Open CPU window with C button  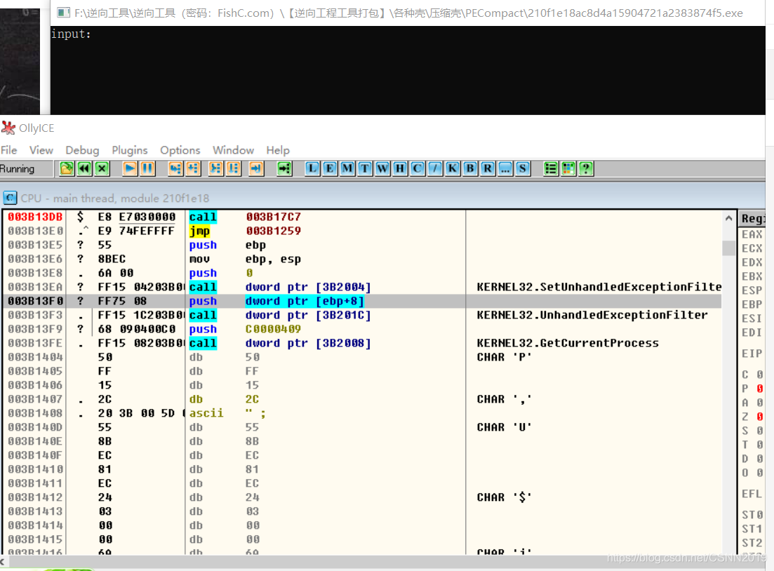[x=418, y=169]
